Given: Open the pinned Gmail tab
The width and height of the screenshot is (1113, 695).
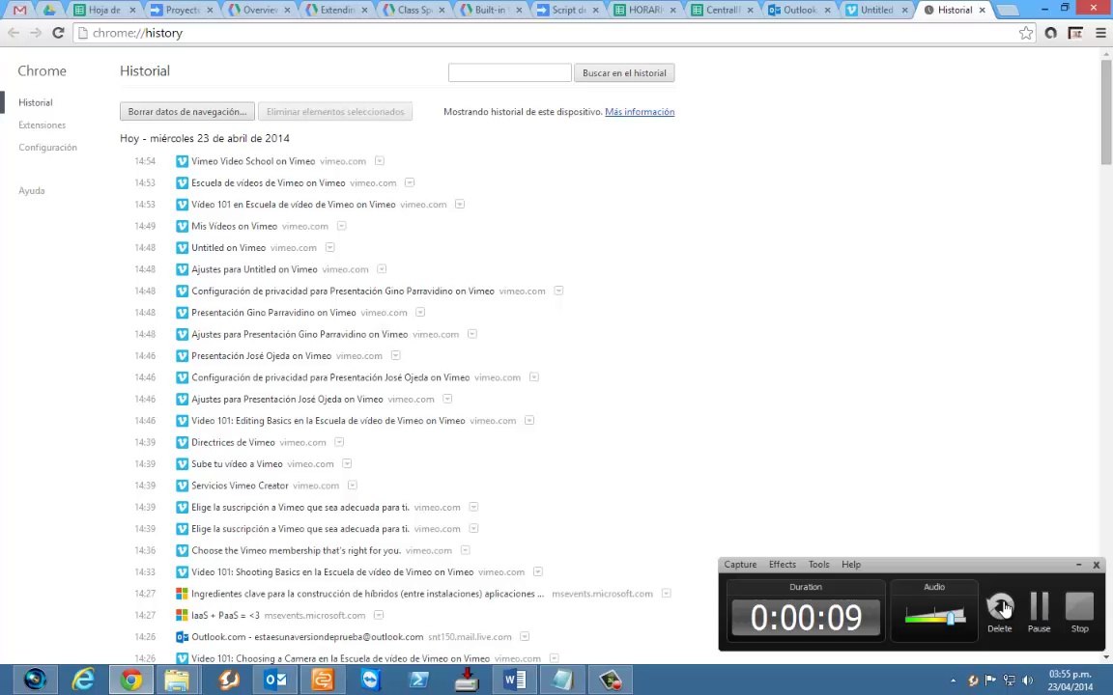Looking at the screenshot, I should pyautogui.click(x=20, y=10).
